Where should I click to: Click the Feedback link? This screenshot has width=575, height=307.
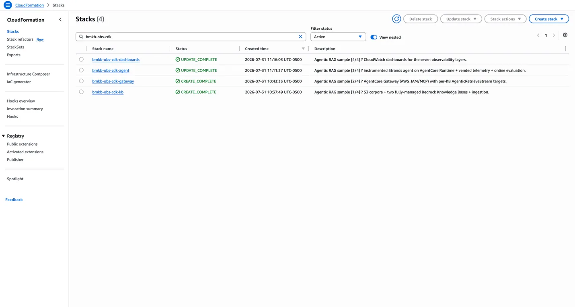point(14,200)
